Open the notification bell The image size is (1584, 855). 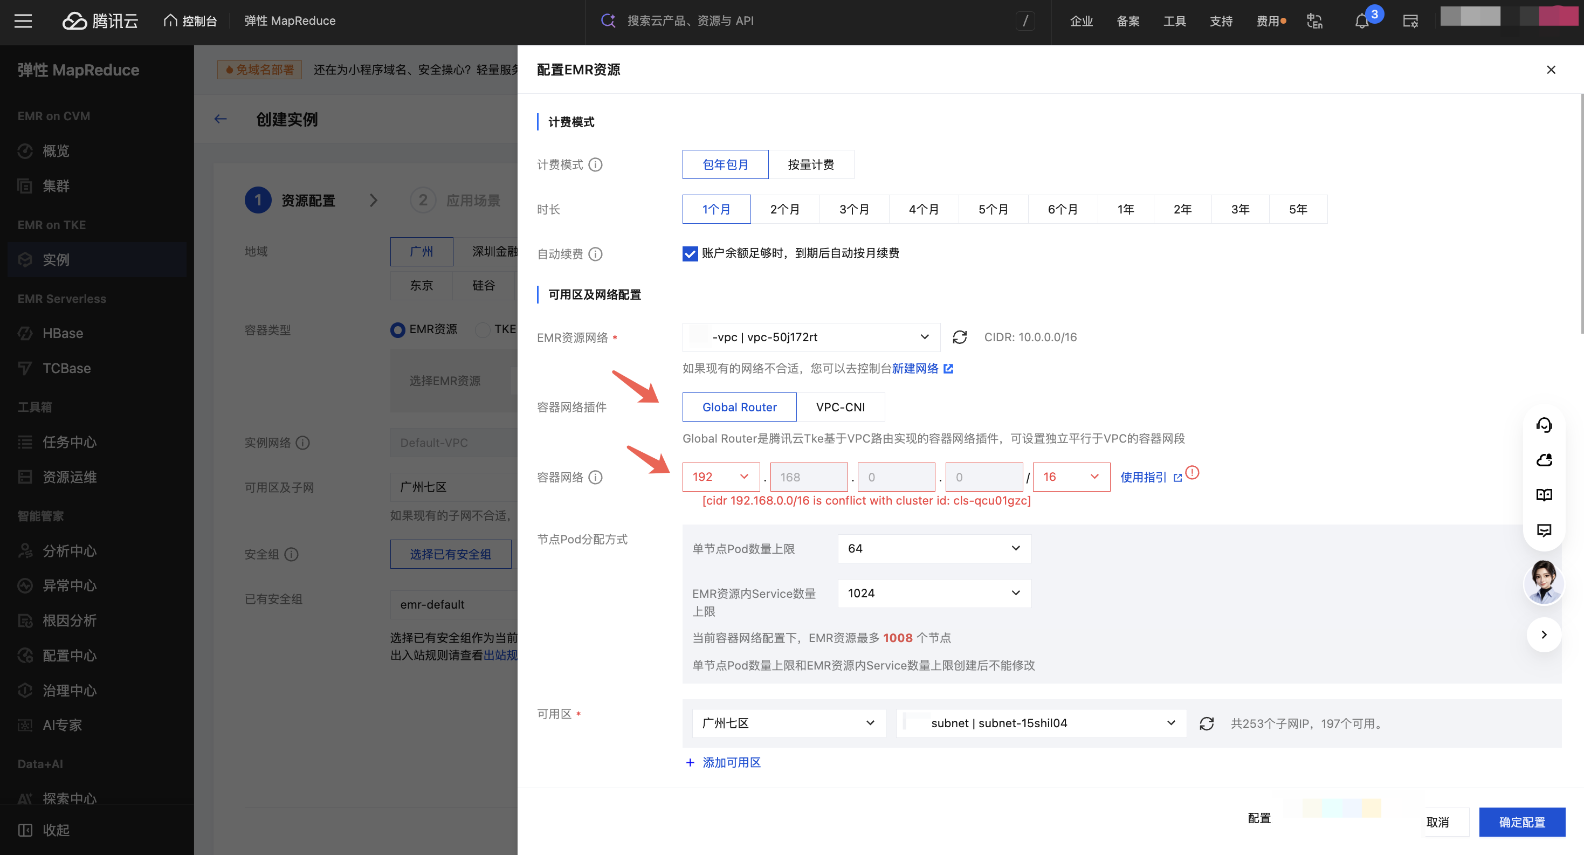pos(1361,22)
